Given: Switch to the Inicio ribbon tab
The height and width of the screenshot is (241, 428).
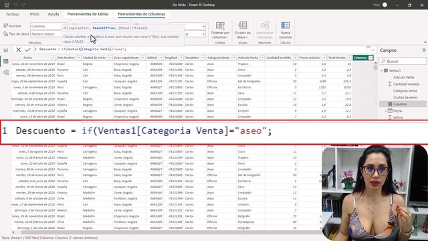Looking at the screenshot, I should [35, 14].
